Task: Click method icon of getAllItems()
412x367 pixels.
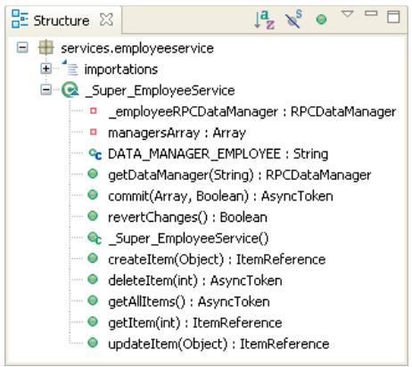Action: pos(93,300)
